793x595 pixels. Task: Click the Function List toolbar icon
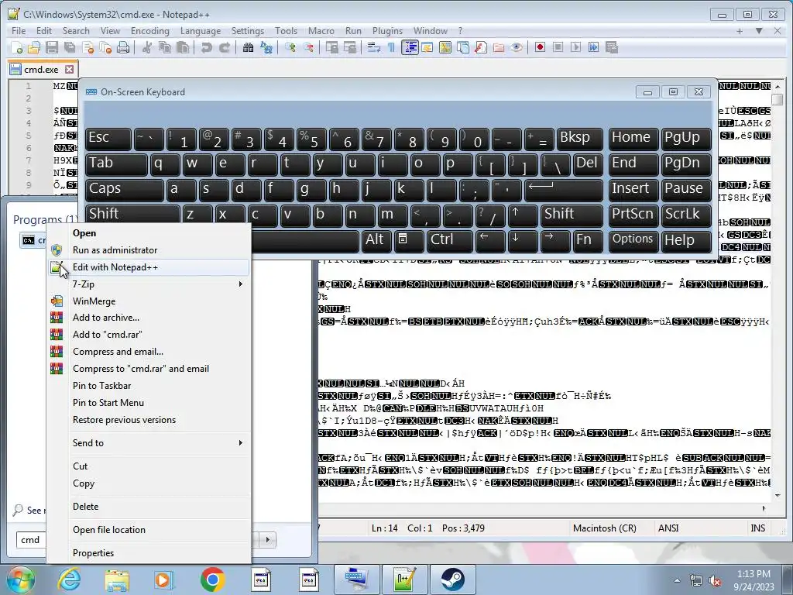pos(481,47)
